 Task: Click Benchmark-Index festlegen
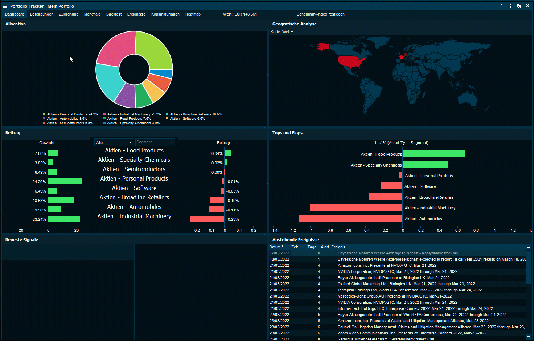coord(320,14)
